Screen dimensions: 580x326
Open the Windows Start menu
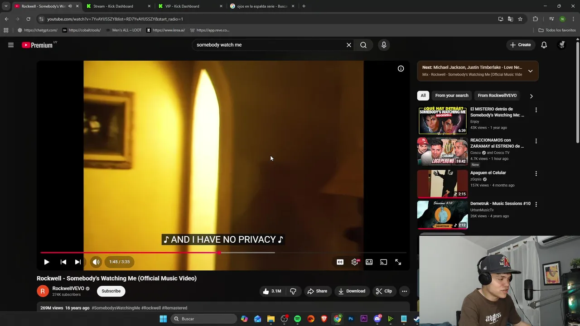coord(163,319)
